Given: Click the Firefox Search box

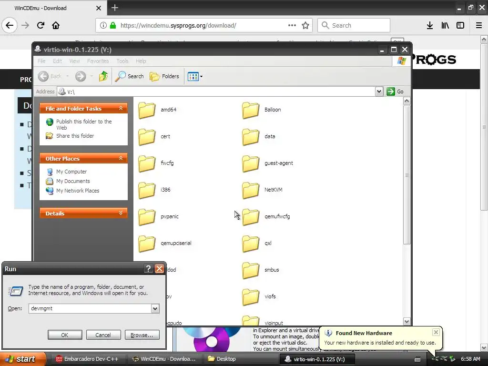Looking at the screenshot, I should [354, 26].
